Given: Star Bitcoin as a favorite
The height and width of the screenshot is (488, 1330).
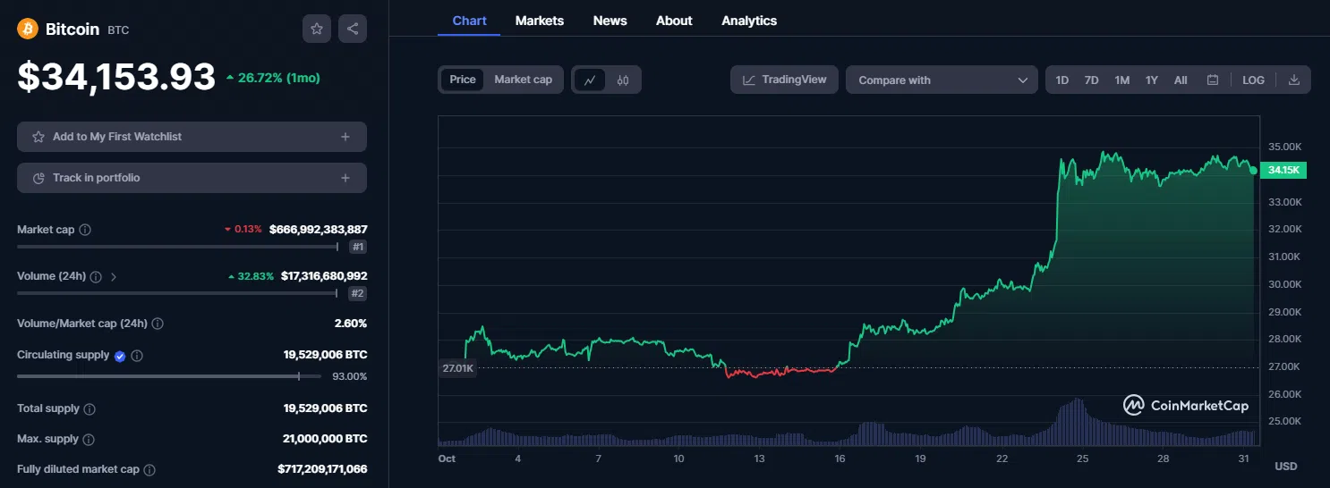Looking at the screenshot, I should click(x=316, y=29).
